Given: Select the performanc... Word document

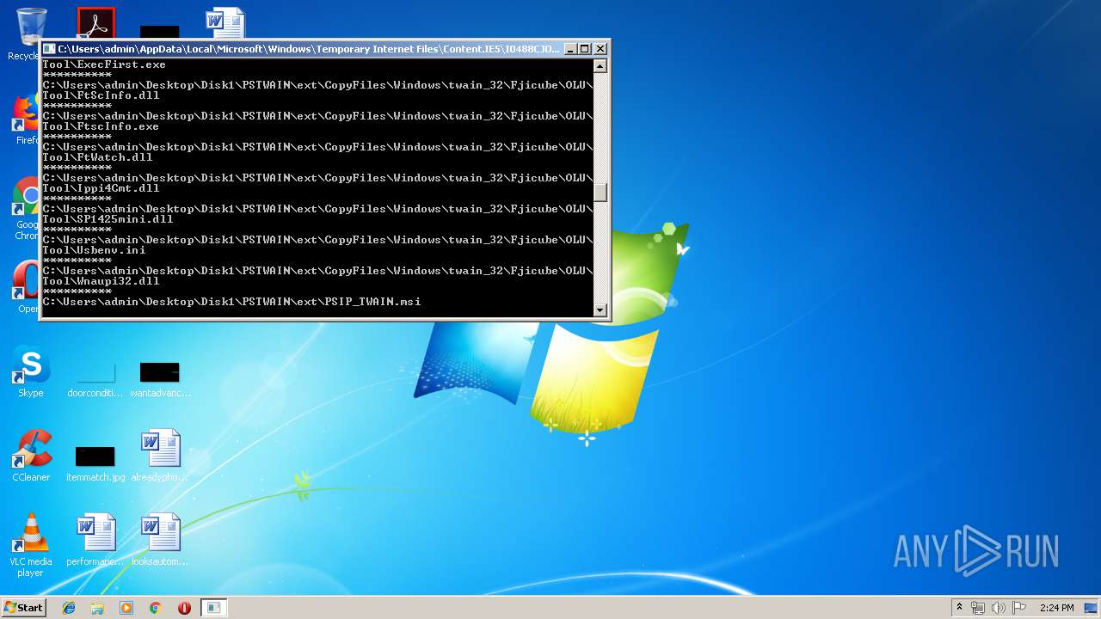Looking at the screenshot, I should 95,540.
